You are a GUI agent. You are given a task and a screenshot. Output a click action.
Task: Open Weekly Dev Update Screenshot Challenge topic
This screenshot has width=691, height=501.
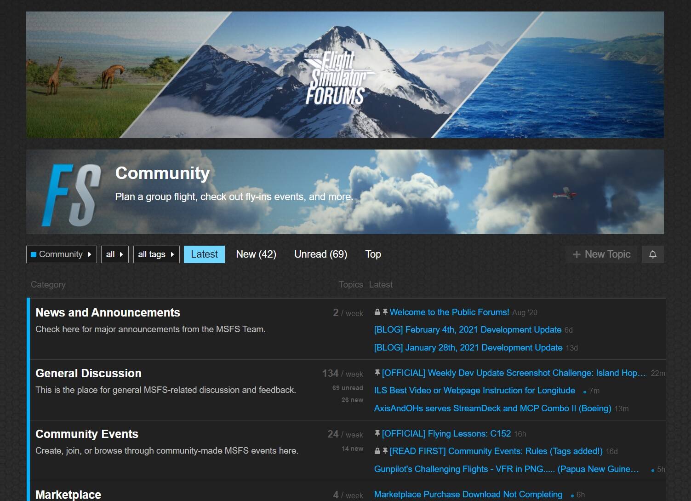point(514,373)
